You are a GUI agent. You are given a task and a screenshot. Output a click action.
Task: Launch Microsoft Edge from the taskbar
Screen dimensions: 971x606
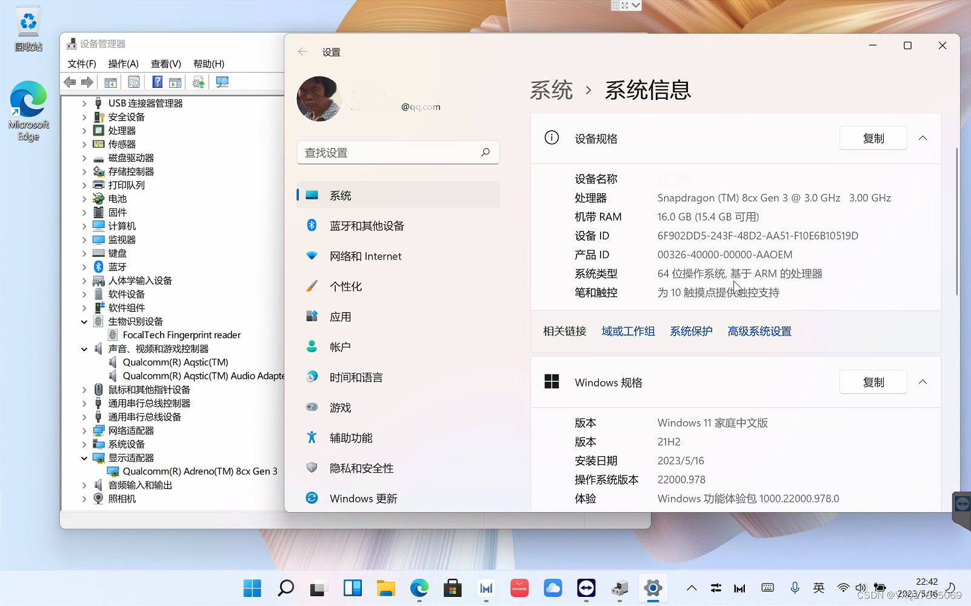pos(419,588)
